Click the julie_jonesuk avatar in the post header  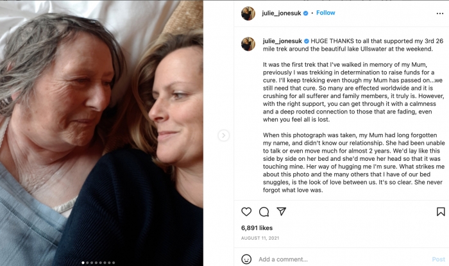(x=248, y=13)
